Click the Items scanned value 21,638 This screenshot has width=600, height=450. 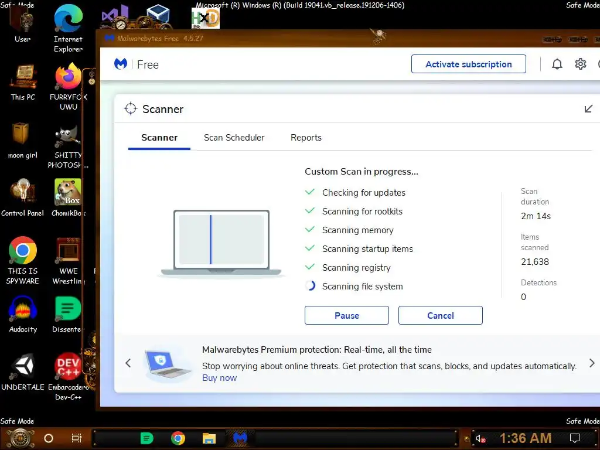(x=534, y=262)
